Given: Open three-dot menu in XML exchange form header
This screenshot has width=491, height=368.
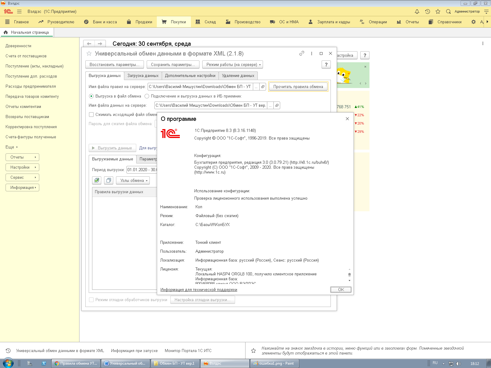Looking at the screenshot, I should tap(311, 53).
